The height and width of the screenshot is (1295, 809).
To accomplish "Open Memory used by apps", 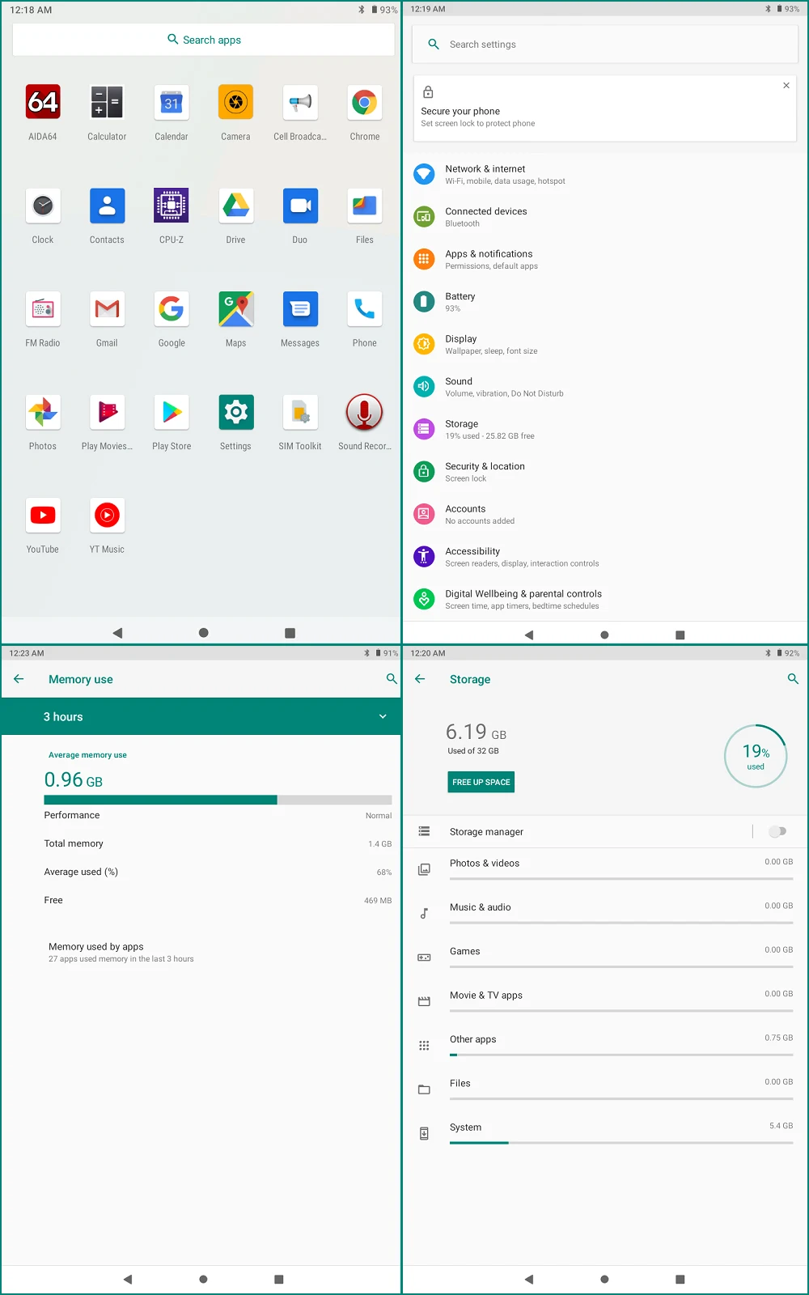I will click(201, 952).
